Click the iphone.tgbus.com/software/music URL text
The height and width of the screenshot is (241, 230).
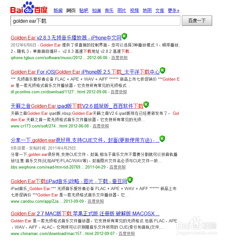(x=48, y=58)
